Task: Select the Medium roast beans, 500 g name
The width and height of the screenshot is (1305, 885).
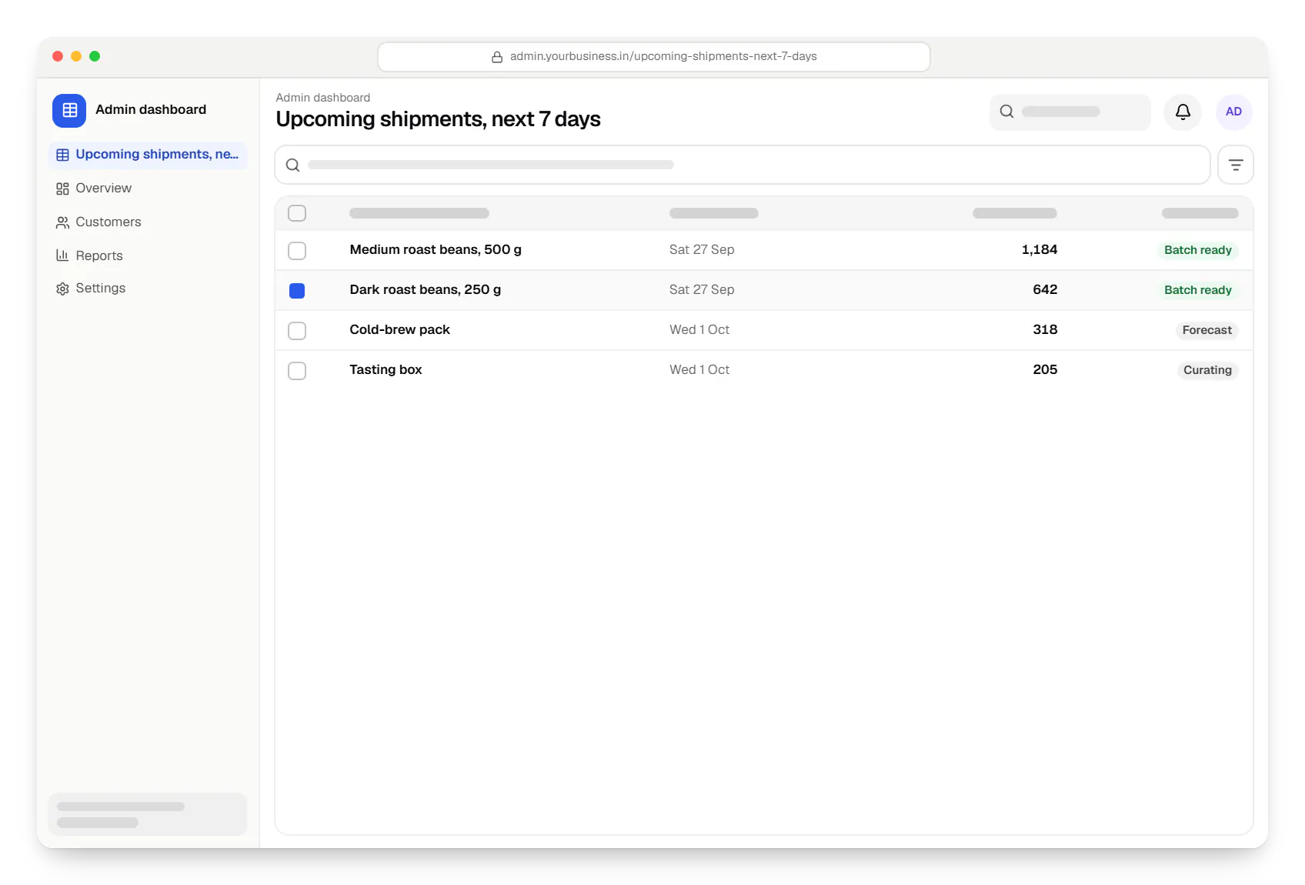Action: point(436,249)
